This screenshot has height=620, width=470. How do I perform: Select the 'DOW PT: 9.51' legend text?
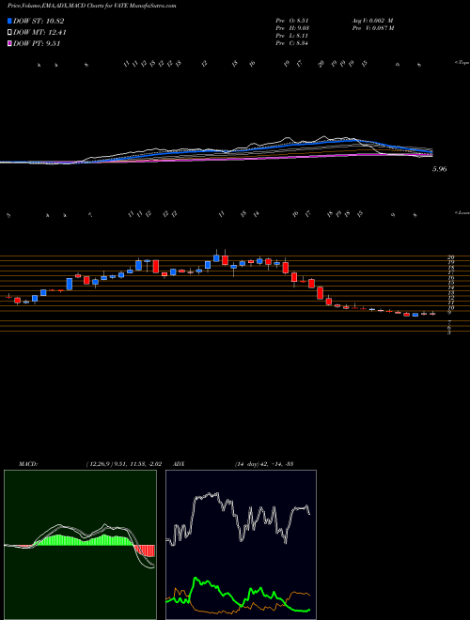click(37, 44)
